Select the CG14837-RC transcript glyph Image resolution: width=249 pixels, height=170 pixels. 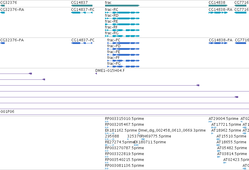(82, 13)
